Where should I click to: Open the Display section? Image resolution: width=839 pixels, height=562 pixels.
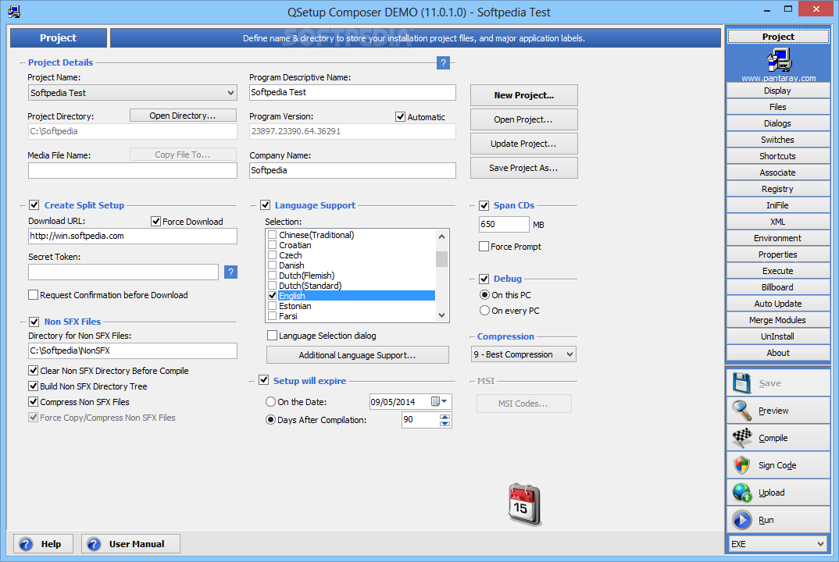778,91
